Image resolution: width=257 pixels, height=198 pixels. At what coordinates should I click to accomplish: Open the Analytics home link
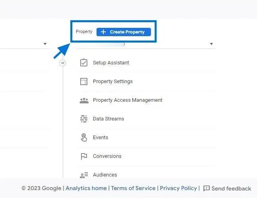pos(86,188)
